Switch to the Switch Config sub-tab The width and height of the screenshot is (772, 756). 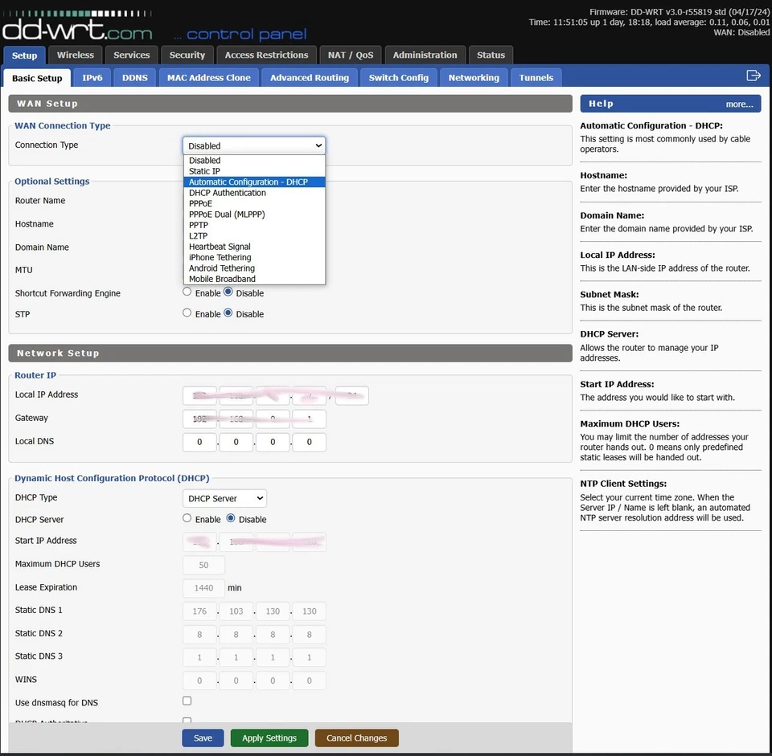[x=398, y=77]
